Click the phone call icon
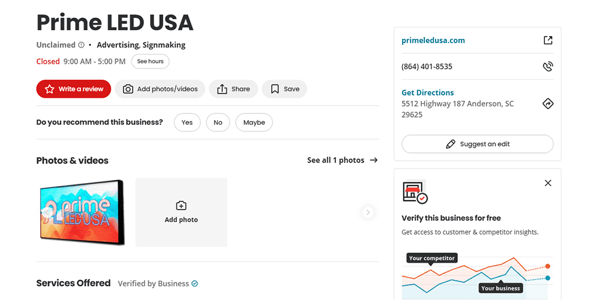 (x=548, y=67)
